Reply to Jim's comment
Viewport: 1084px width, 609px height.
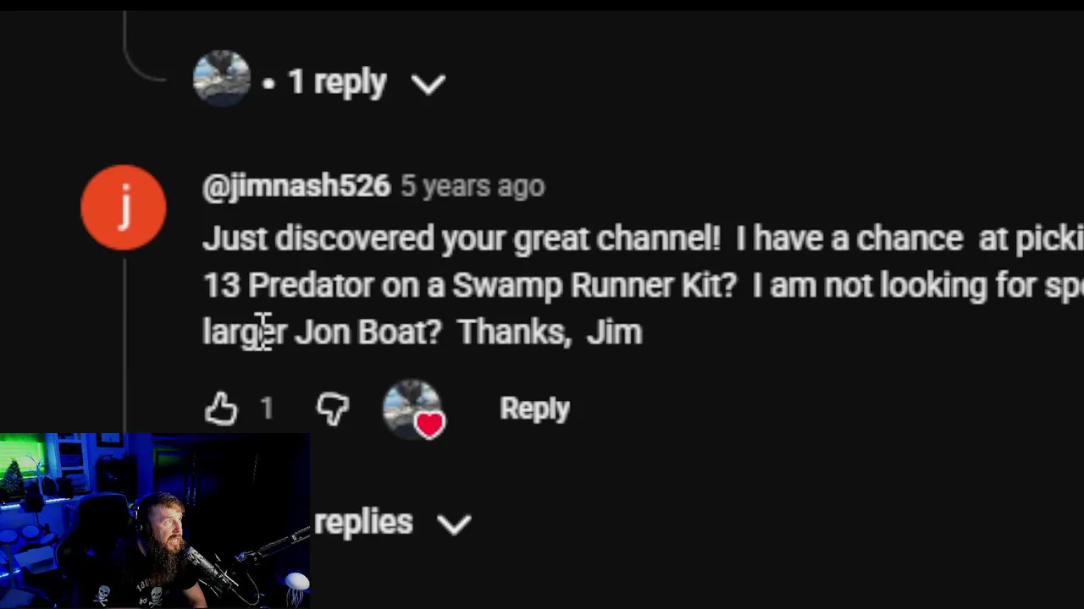tap(534, 409)
